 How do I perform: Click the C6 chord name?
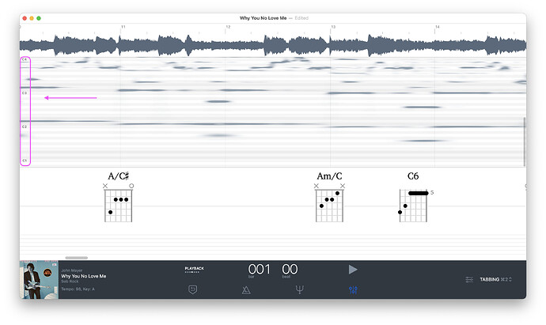point(413,176)
